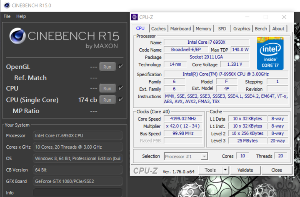Click the Level 3 associativity '20-way'
This screenshot has height=197, width=300.
[277, 141]
